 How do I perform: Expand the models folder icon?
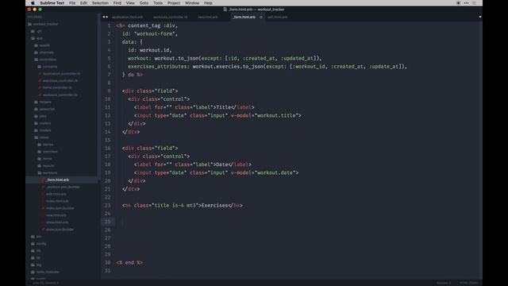coord(37,130)
